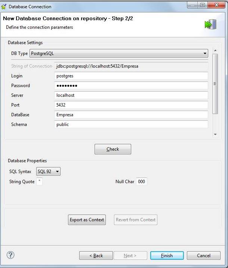
Task: Click the help question mark icon
Action: click(11, 255)
